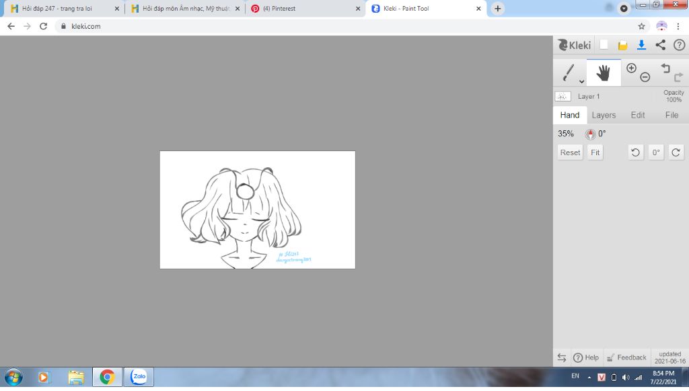The image size is (689, 391).
Task: Click the Chrome taskbar icon
Action: click(x=107, y=377)
